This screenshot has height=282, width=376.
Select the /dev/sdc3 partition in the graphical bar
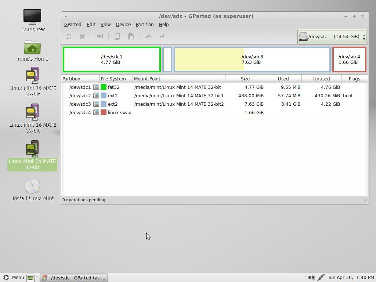(x=252, y=59)
